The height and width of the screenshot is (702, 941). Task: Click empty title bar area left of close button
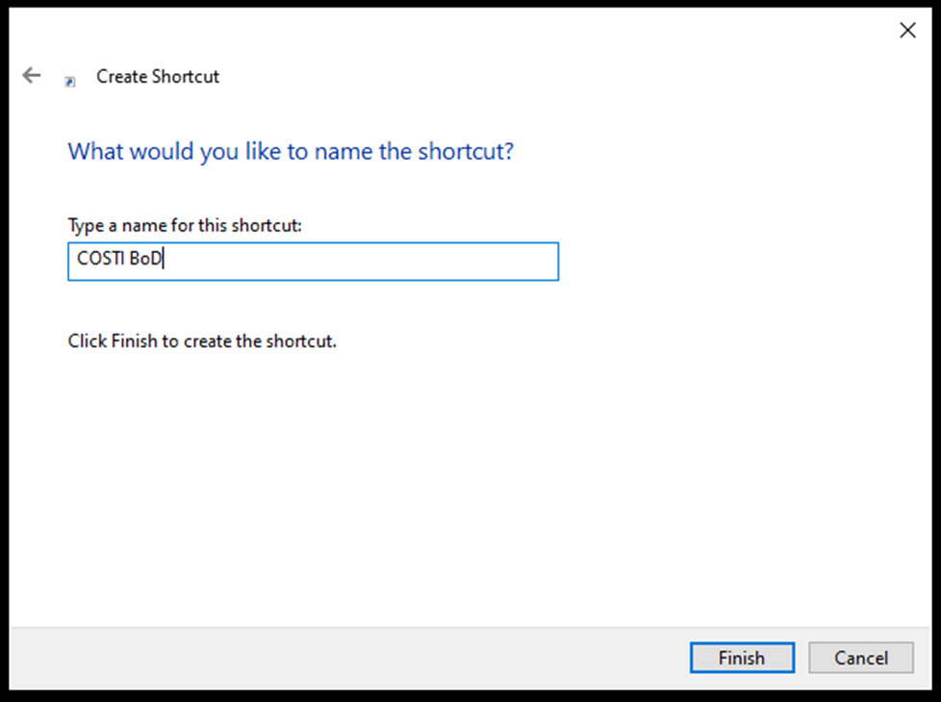[577, 29]
